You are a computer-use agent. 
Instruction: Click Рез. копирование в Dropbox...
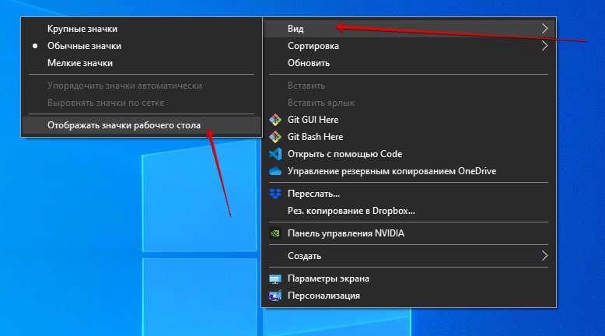click(408, 211)
